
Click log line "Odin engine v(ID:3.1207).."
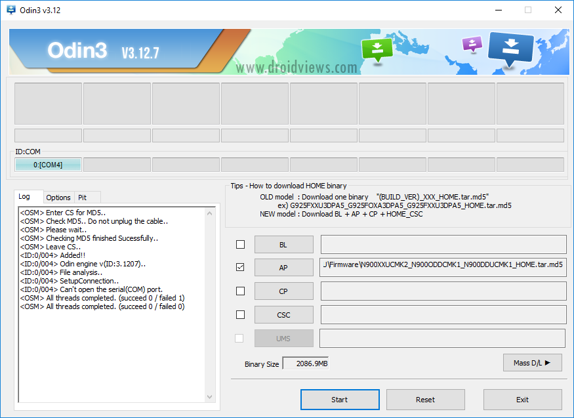[x=83, y=264]
